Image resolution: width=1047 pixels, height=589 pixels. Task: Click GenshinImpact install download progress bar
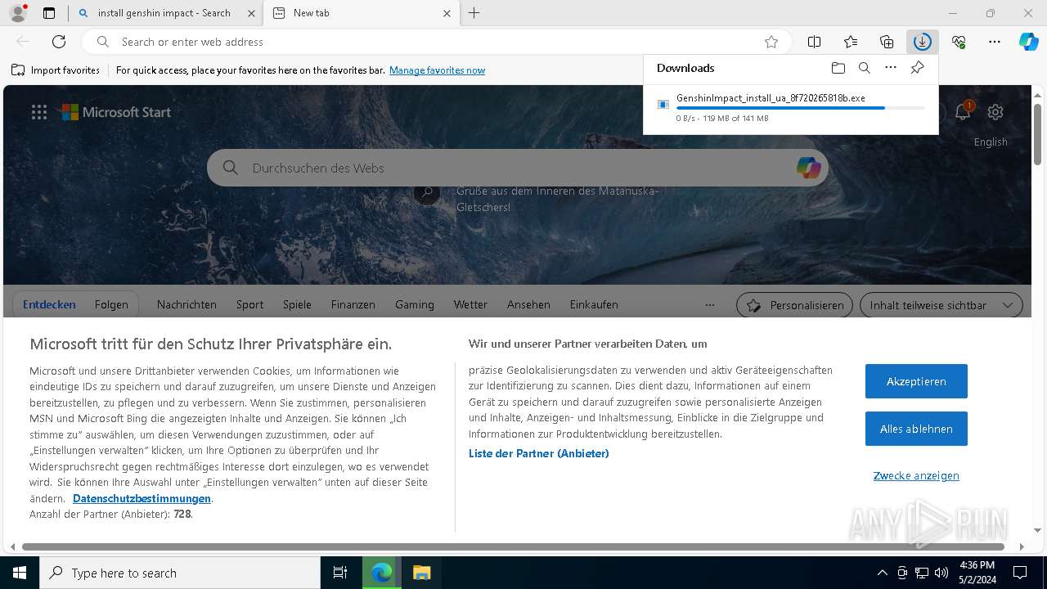tap(801, 108)
